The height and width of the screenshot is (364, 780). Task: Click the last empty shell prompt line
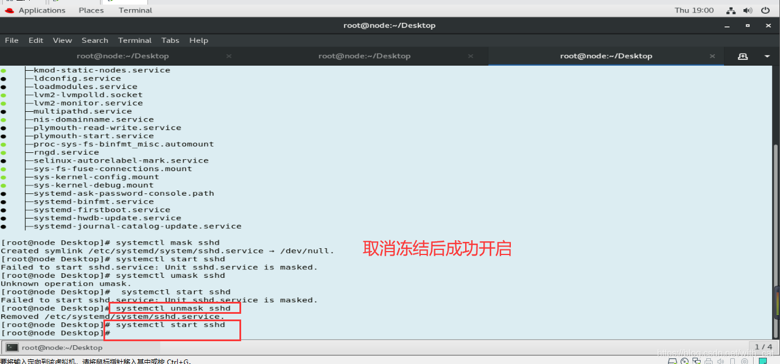(55, 333)
